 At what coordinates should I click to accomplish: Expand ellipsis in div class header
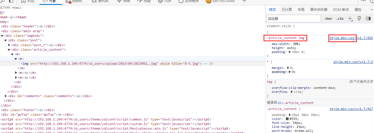pos(41,26)
